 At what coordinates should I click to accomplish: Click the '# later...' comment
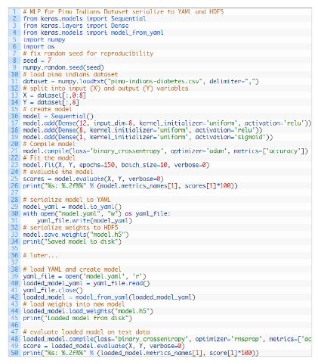40,256
